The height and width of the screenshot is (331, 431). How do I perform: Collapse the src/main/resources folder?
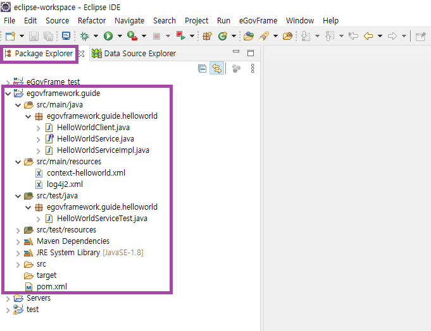coord(18,162)
